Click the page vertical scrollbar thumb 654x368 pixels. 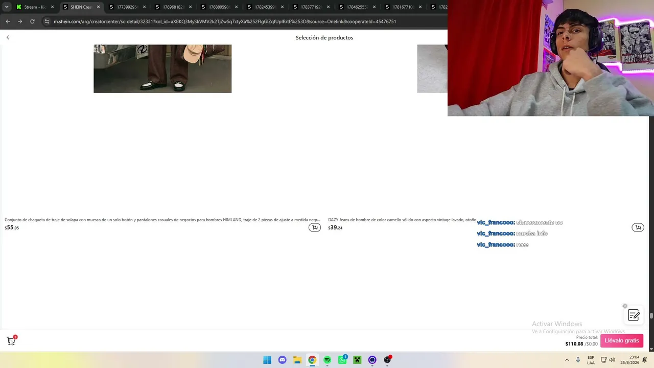[651, 316]
